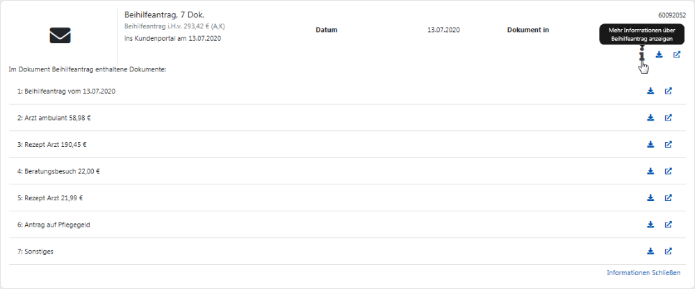Download the whole Beihilfeantrag document bundle
695x289 pixels.
click(x=659, y=55)
